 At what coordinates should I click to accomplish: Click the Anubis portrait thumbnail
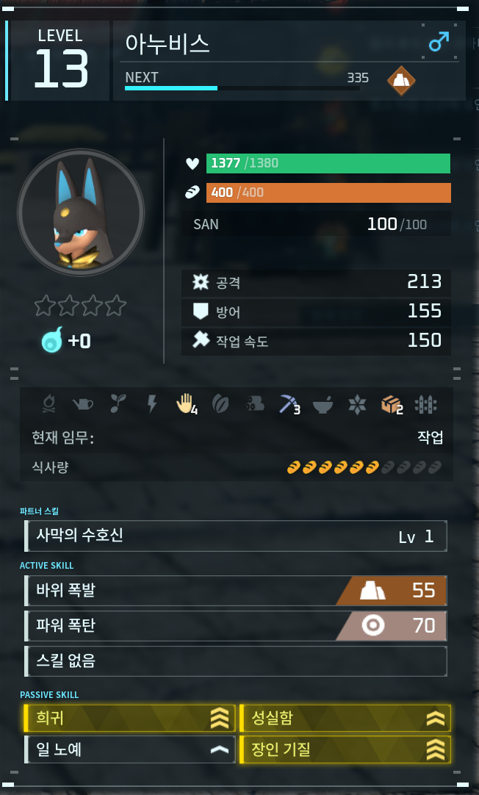click(x=81, y=212)
